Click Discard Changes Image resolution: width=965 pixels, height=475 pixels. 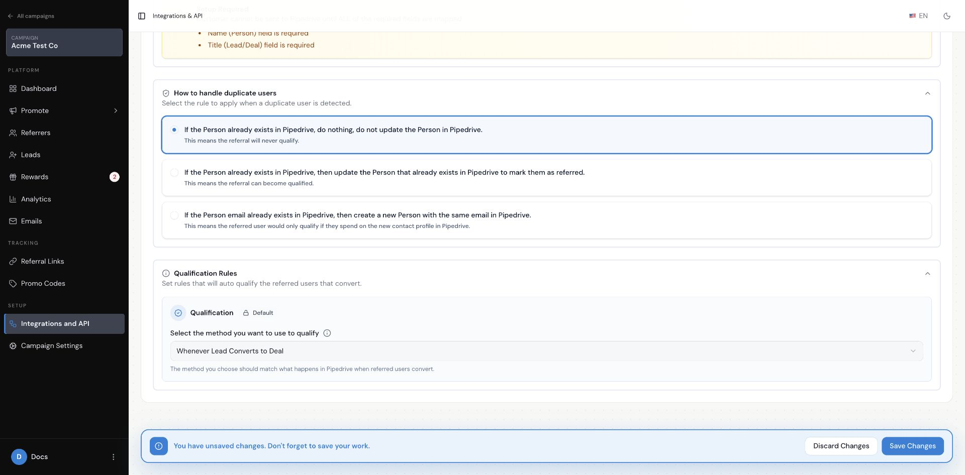[x=841, y=446]
